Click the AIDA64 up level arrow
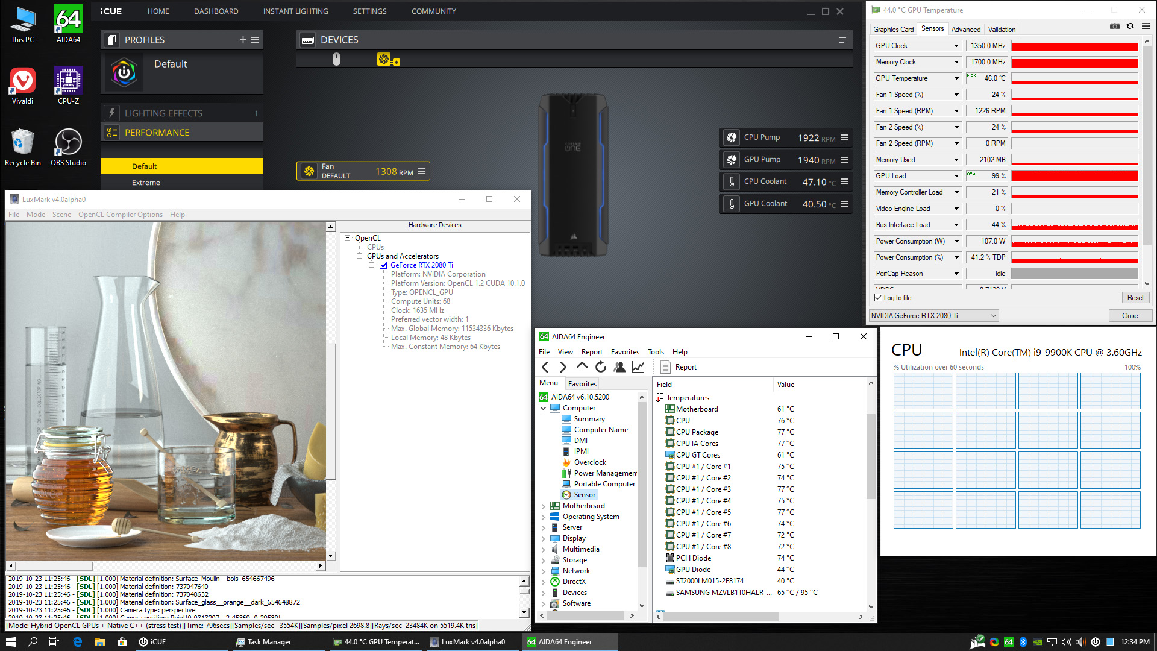The height and width of the screenshot is (651, 1157). click(x=582, y=366)
